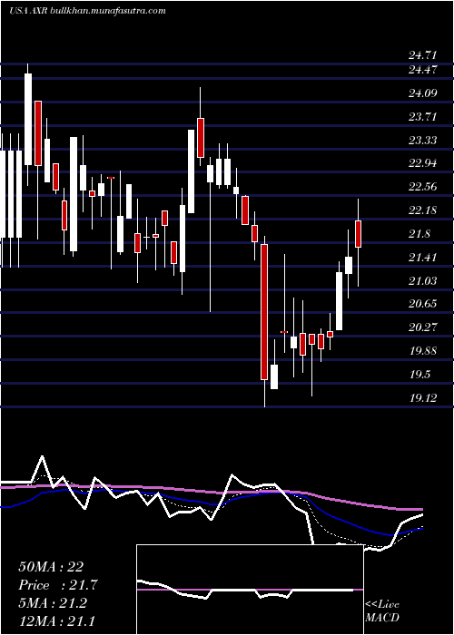Viewport: 454px width, 635px height.
Task: Click the 21.03 price level label
Action: pos(423,280)
